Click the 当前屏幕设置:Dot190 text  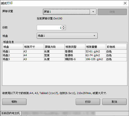coord(49,18)
